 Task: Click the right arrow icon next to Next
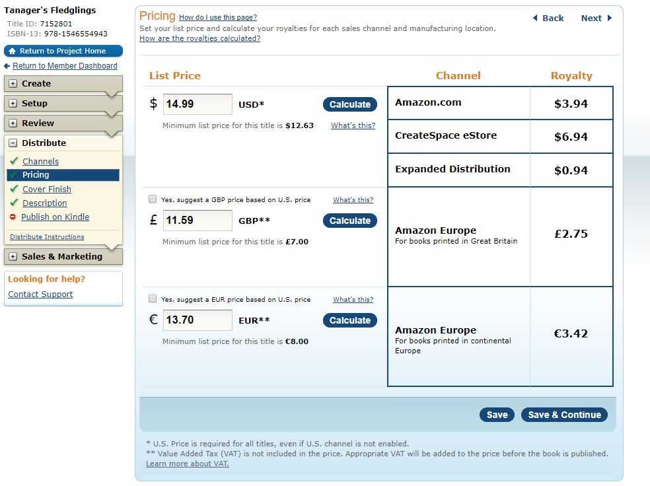609,18
